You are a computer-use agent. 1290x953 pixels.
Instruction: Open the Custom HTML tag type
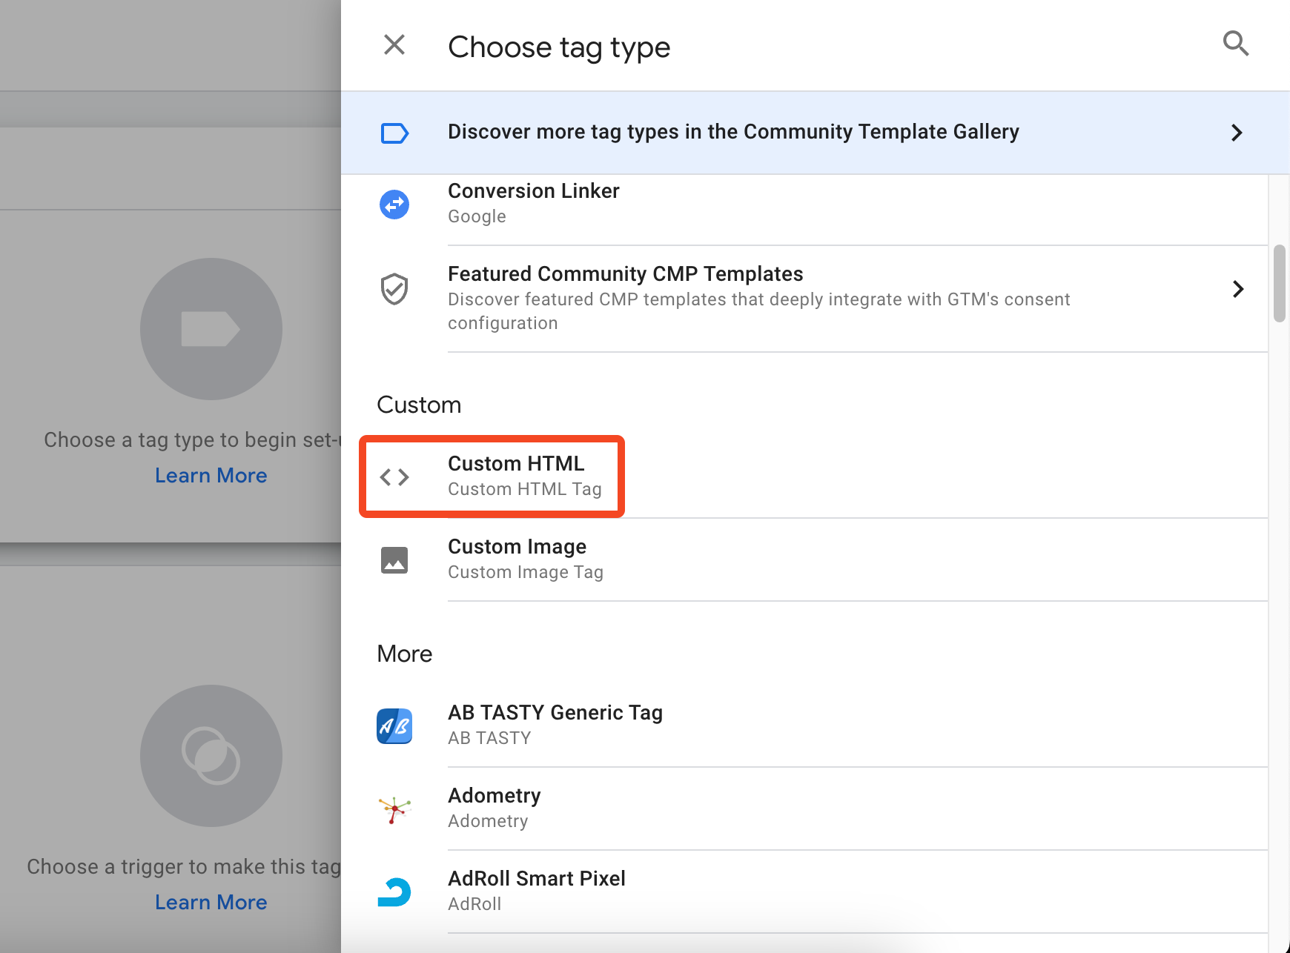pyautogui.click(x=516, y=476)
